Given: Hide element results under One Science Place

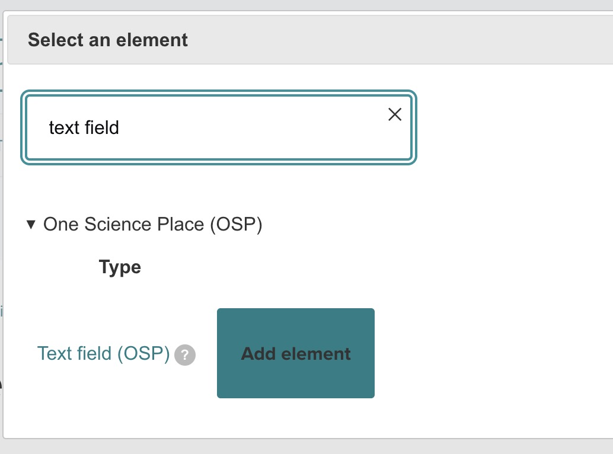Looking at the screenshot, I should pos(31,225).
